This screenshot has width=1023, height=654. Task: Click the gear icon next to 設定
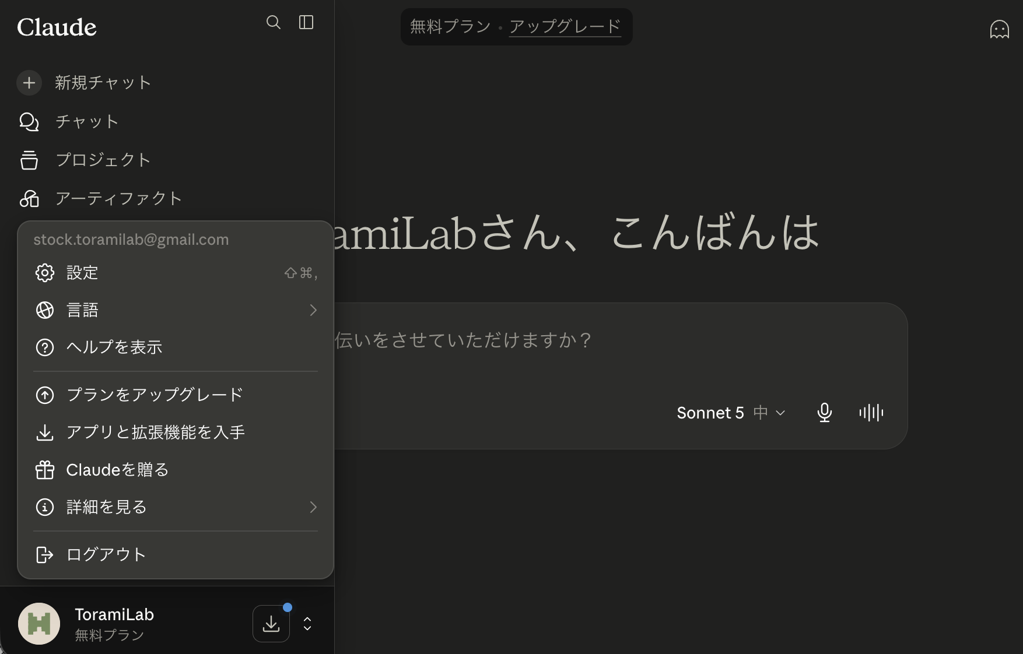(x=45, y=273)
